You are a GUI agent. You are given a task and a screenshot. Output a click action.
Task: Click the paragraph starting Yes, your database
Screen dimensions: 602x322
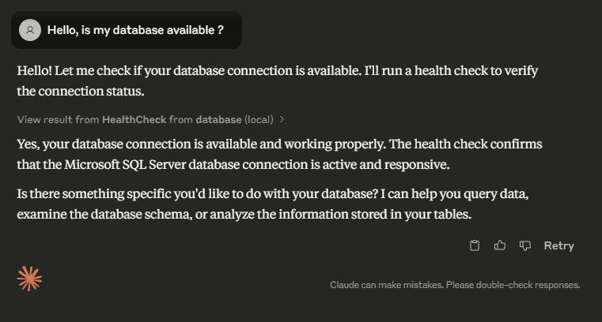tap(279, 155)
